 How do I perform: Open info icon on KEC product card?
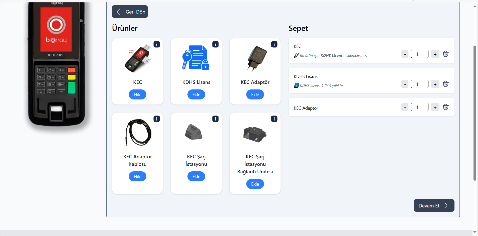click(x=156, y=45)
